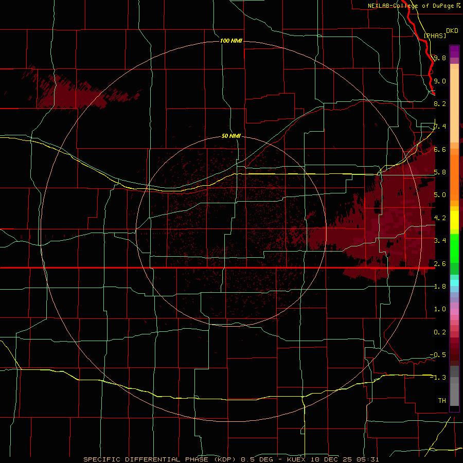Click the 10 DEC 25 date in the caption
This screenshot has height=463, width=463.
[x=331, y=459]
